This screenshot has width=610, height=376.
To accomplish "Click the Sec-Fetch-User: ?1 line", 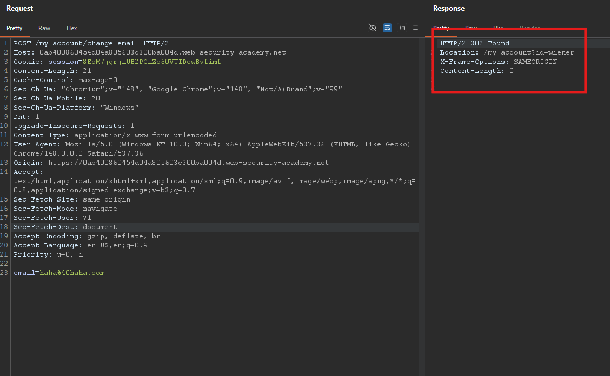I will [x=52, y=218].
